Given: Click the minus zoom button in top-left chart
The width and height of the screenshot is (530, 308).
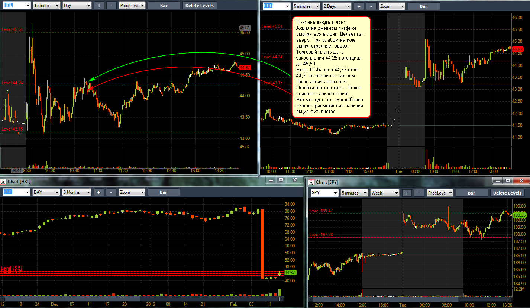Looking at the screenshot, I should pyautogui.click(x=111, y=6).
